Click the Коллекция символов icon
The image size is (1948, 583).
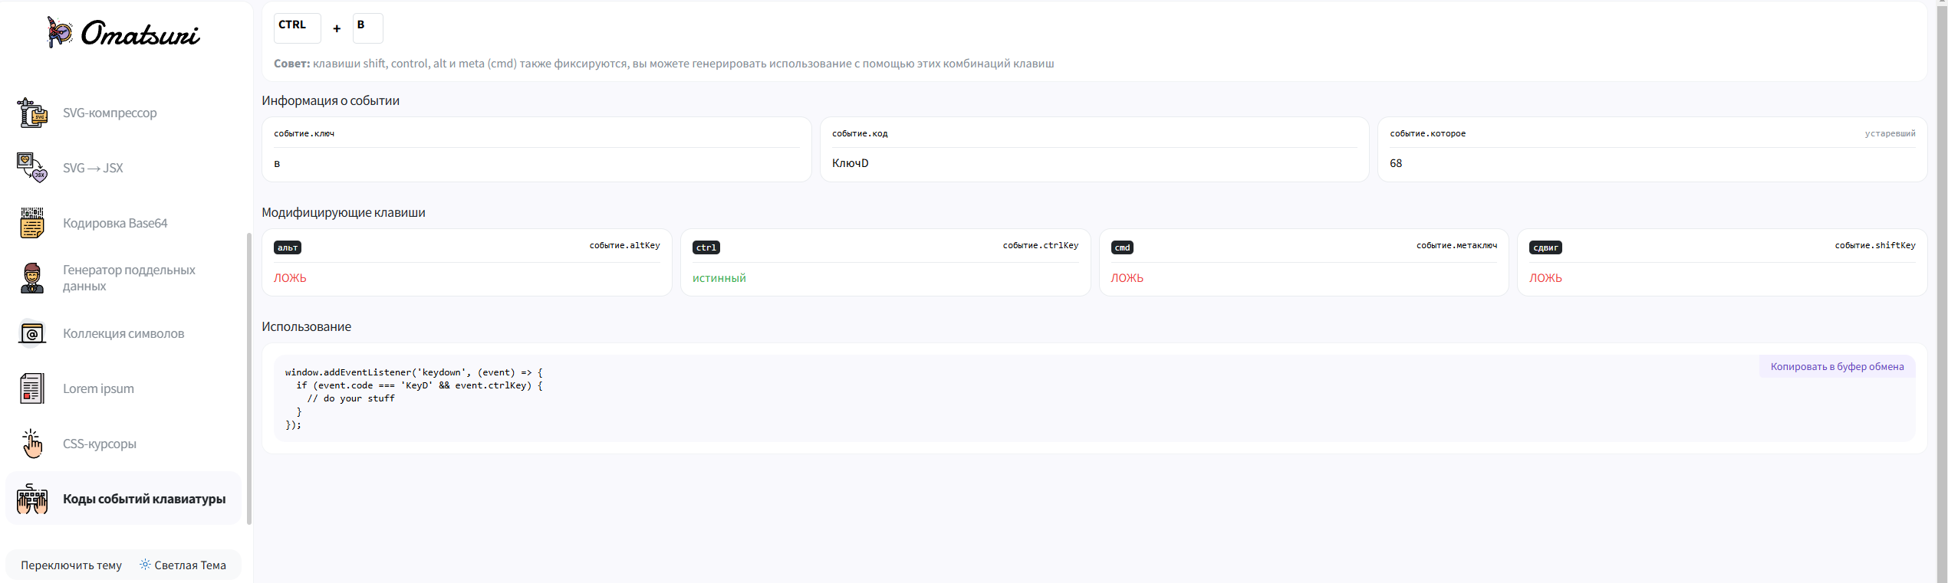point(32,333)
